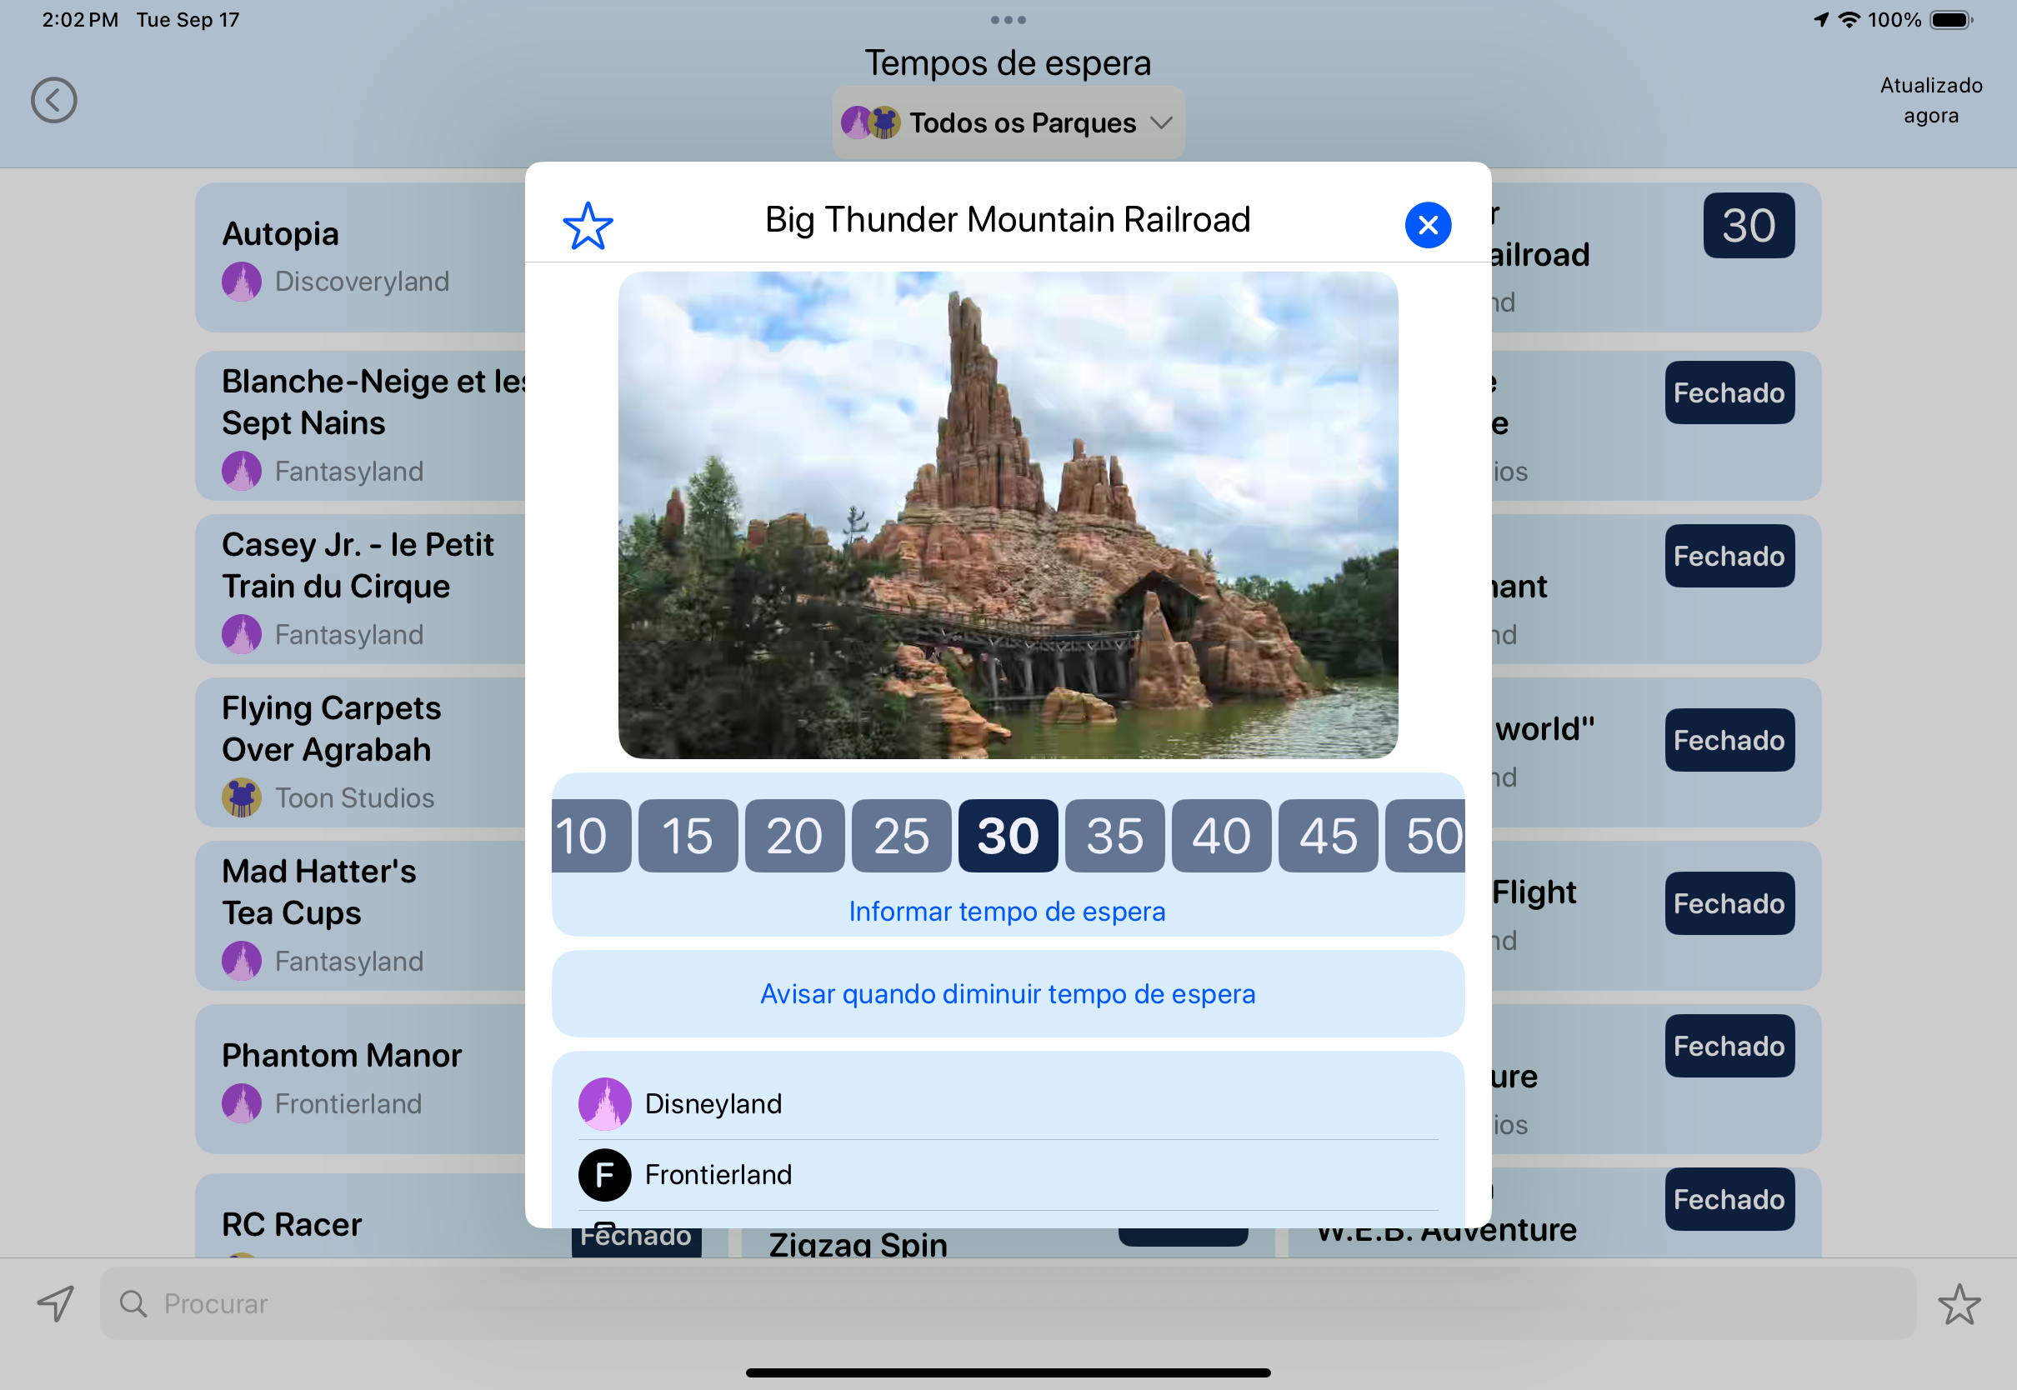The height and width of the screenshot is (1390, 2017).
Task: Tap the Tempos de espera title
Action: [1008, 62]
